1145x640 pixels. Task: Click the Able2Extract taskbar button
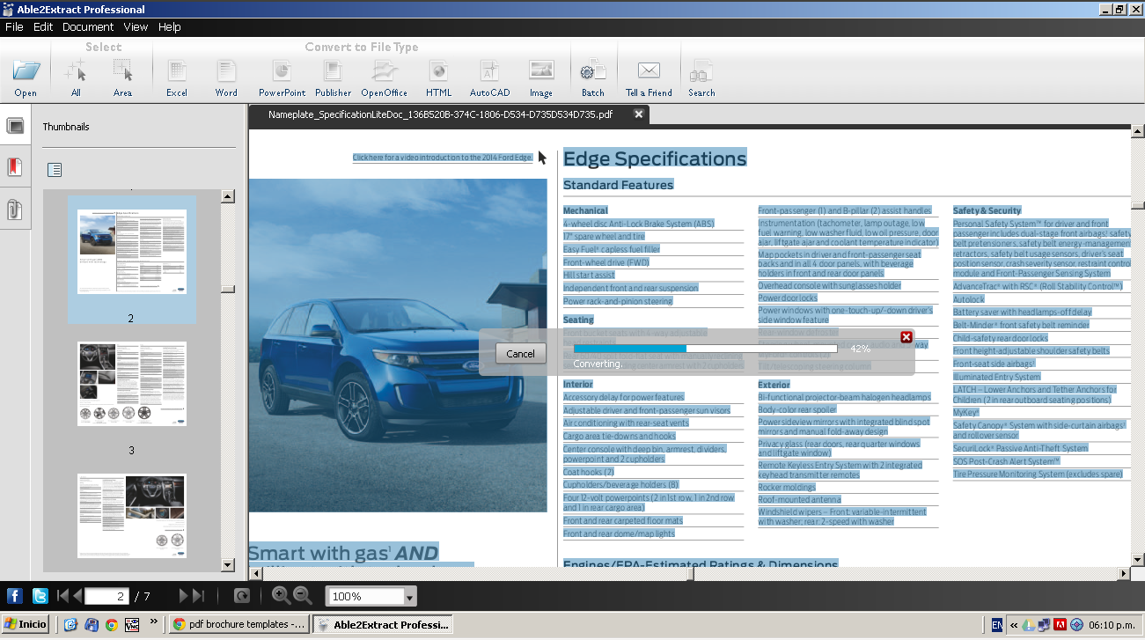(382, 624)
